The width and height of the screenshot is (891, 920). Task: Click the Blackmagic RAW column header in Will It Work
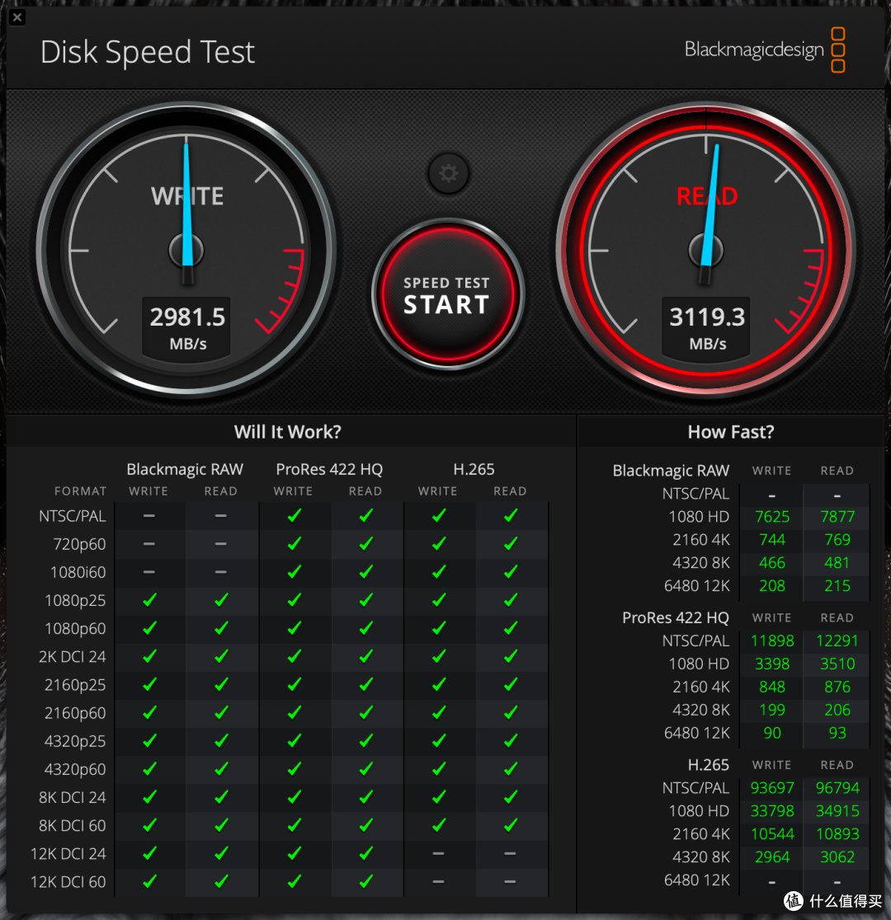(185, 469)
